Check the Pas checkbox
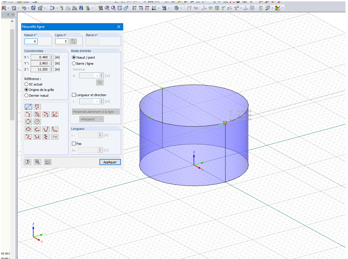348x259 pixels. tap(77, 144)
